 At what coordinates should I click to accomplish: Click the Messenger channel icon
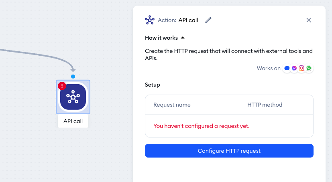(x=294, y=68)
